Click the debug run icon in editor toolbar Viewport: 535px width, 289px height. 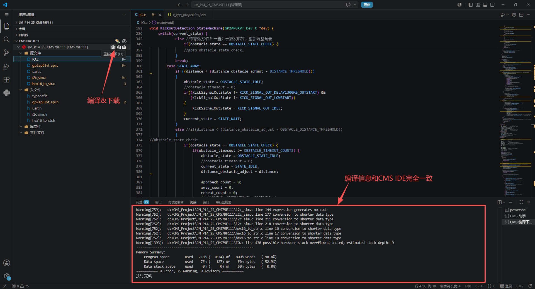[503, 15]
